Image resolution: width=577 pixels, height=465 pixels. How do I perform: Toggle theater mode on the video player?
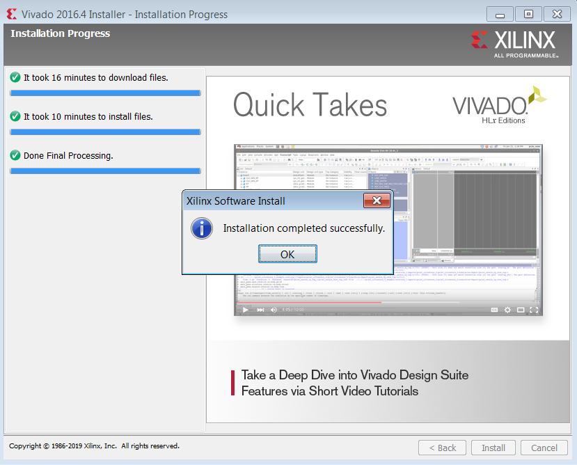point(521,310)
